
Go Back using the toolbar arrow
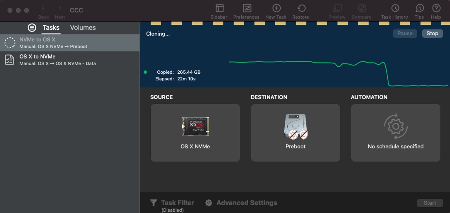pos(43,8)
